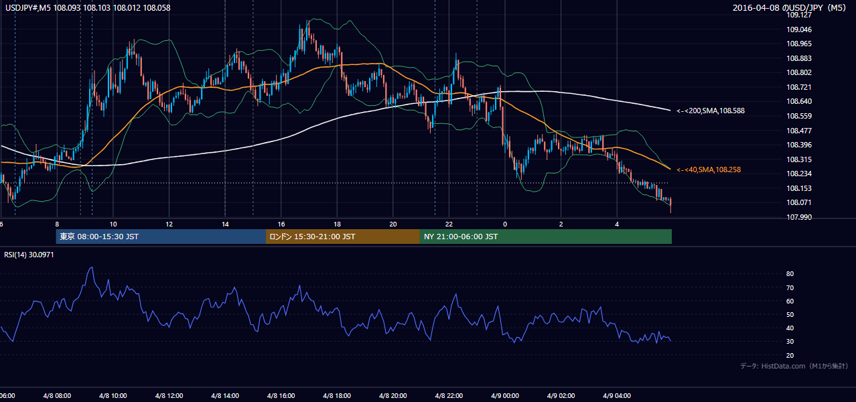Click the 108.396 price axis value
Image resolution: width=856 pixels, height=402 pixels.
point(800,145)
